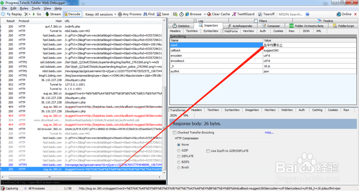Select the dd.browser.360.cn session row

click(81, 129)
